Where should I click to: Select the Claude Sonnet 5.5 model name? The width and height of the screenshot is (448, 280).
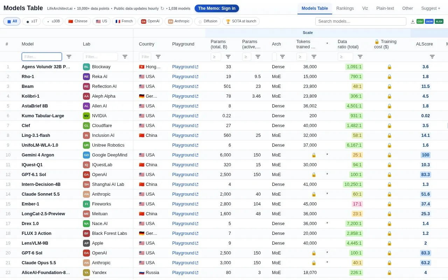(41, 194)
